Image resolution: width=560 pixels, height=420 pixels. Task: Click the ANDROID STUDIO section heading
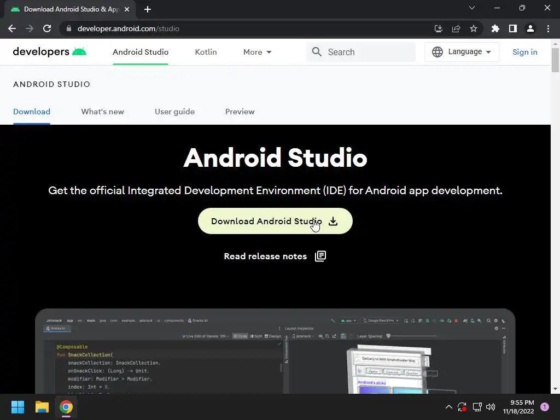point(52,84)
